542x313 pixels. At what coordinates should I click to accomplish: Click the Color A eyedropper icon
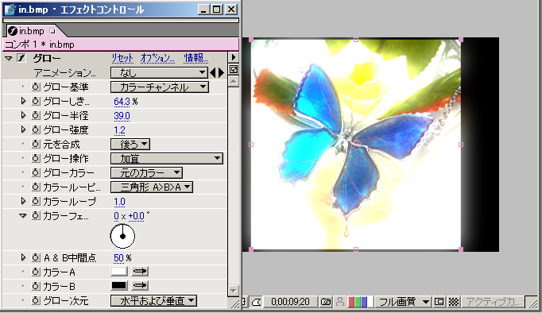tap(140, 272)
